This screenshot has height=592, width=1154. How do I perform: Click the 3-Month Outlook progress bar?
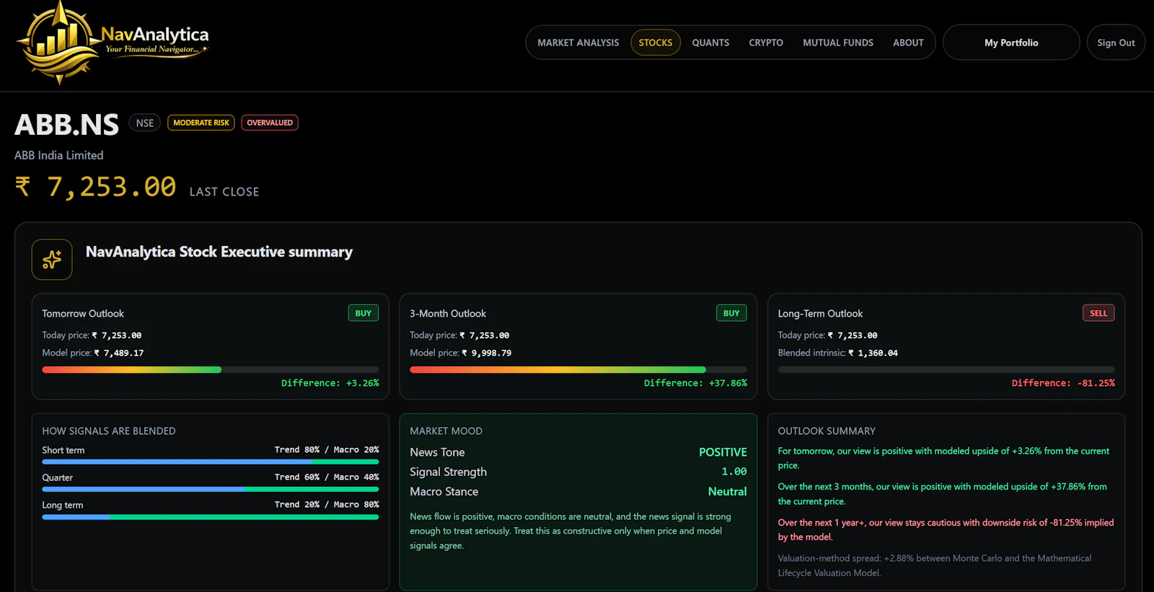pos(578,370)
